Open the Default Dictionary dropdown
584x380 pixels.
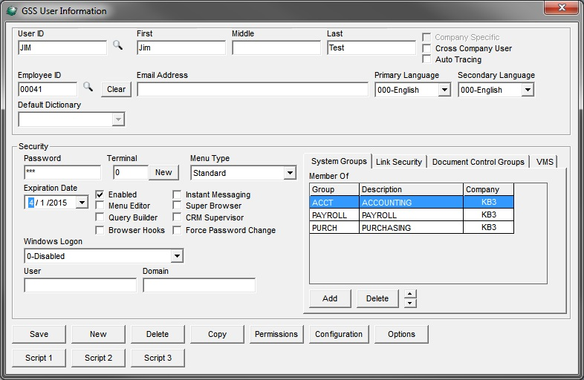click(118, 119)
